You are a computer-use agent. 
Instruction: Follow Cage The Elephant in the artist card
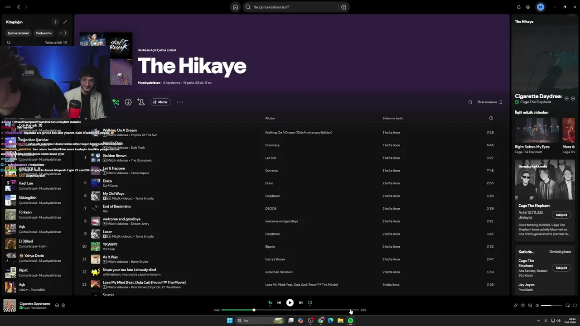coord(561,215)
